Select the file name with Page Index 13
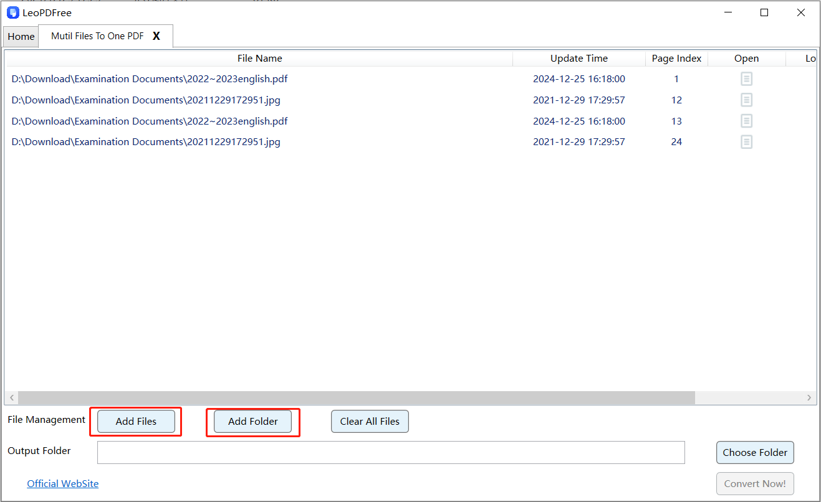This screenshot has height=502, width=821. [150, 121]
